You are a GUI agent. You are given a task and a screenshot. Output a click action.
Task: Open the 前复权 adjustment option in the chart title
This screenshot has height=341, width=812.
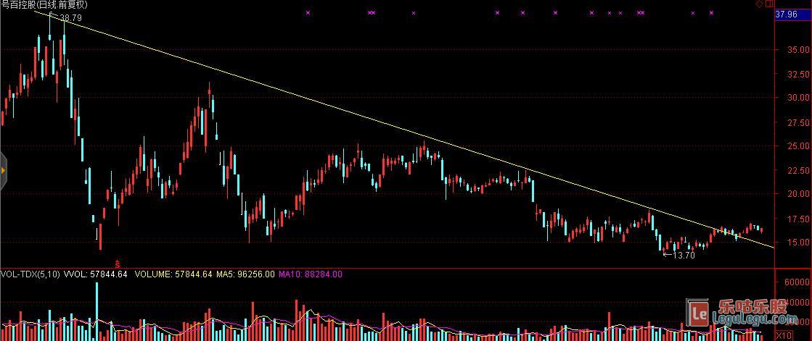[72, 5]
